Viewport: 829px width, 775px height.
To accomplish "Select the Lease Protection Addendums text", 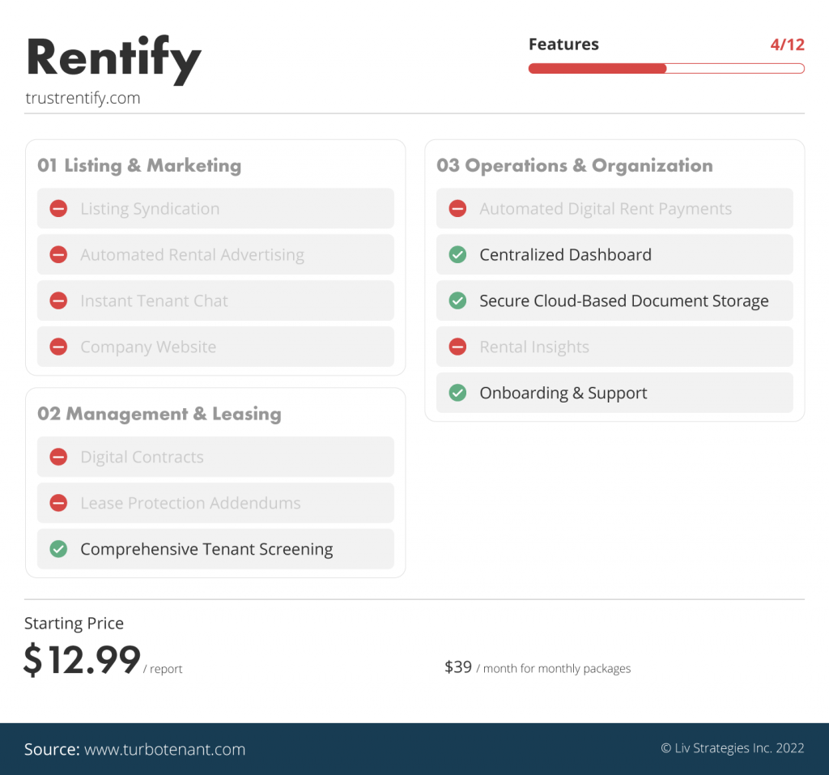I will click(190, 503).
